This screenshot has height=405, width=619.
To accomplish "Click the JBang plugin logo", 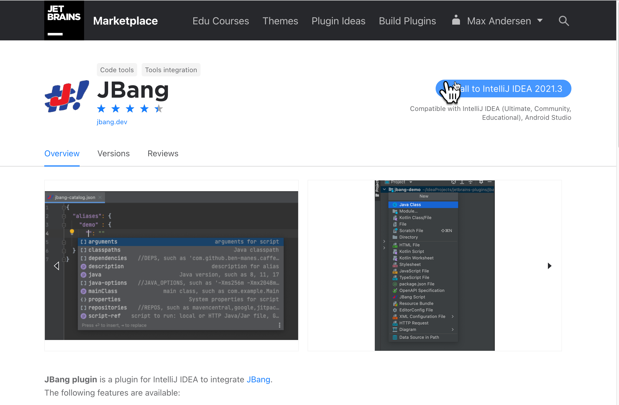I will (67, 96).
